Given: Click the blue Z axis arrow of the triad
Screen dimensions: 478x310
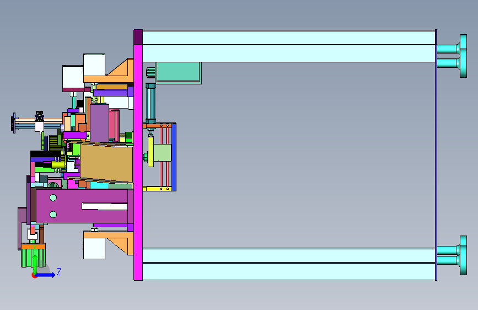Looking at the screenshot, I should click(46, 275).
